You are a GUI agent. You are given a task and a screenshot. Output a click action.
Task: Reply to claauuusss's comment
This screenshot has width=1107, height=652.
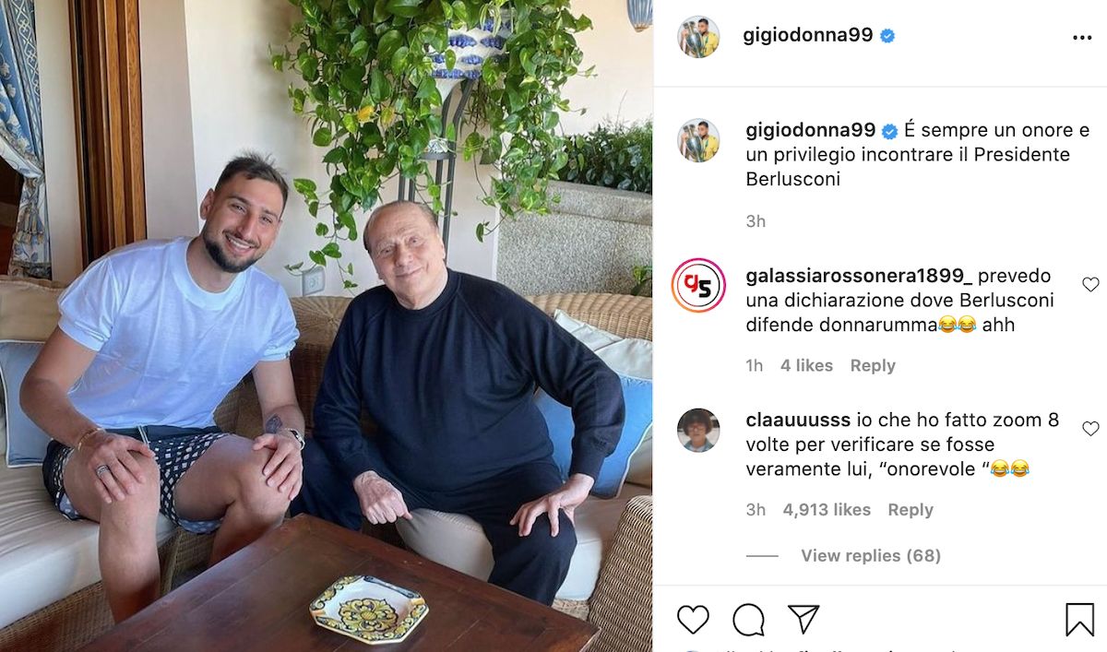911,509
